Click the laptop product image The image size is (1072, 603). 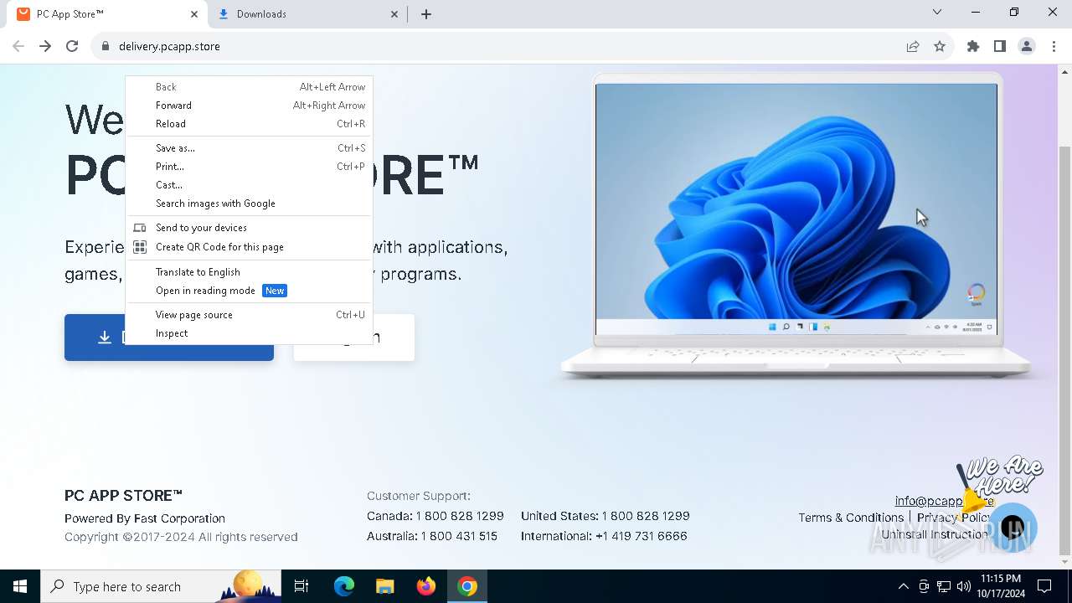(796, 226)
